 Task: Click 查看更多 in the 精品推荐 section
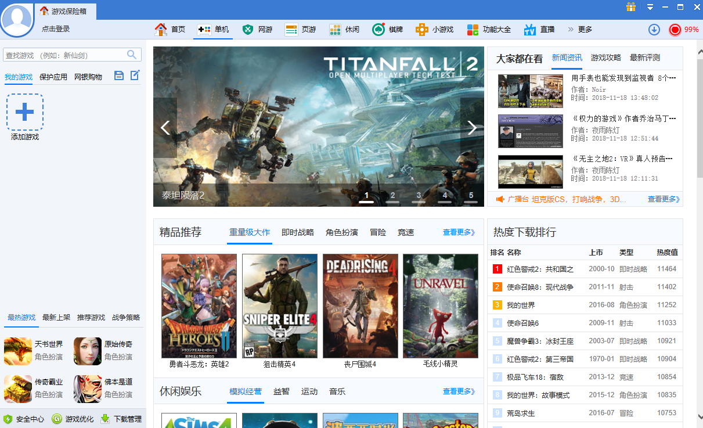[459, 232]
